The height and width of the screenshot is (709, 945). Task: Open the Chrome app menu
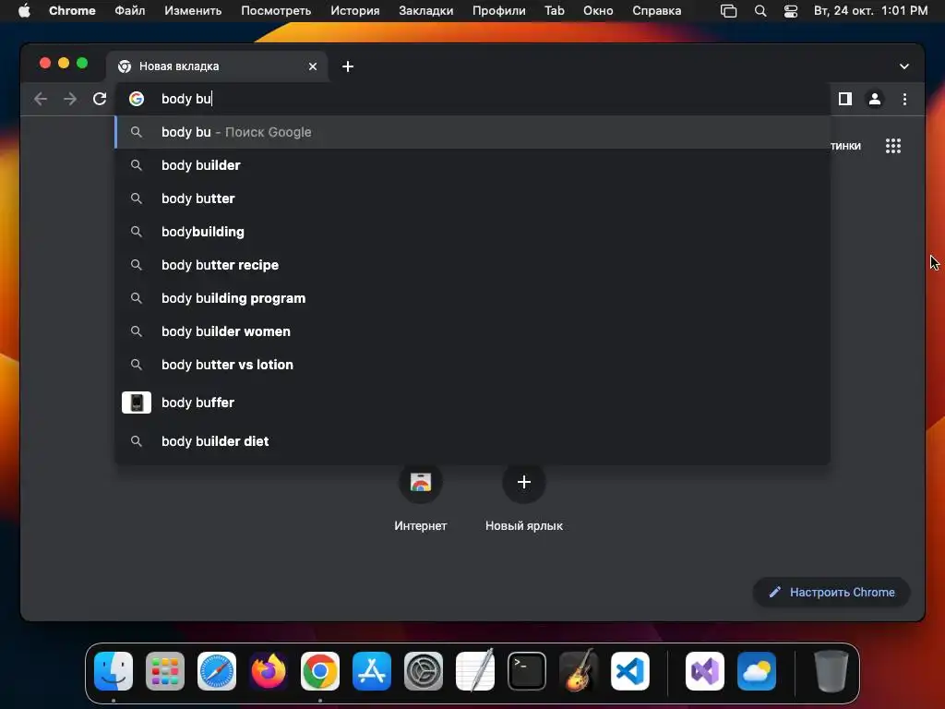[x=72, y=10]
